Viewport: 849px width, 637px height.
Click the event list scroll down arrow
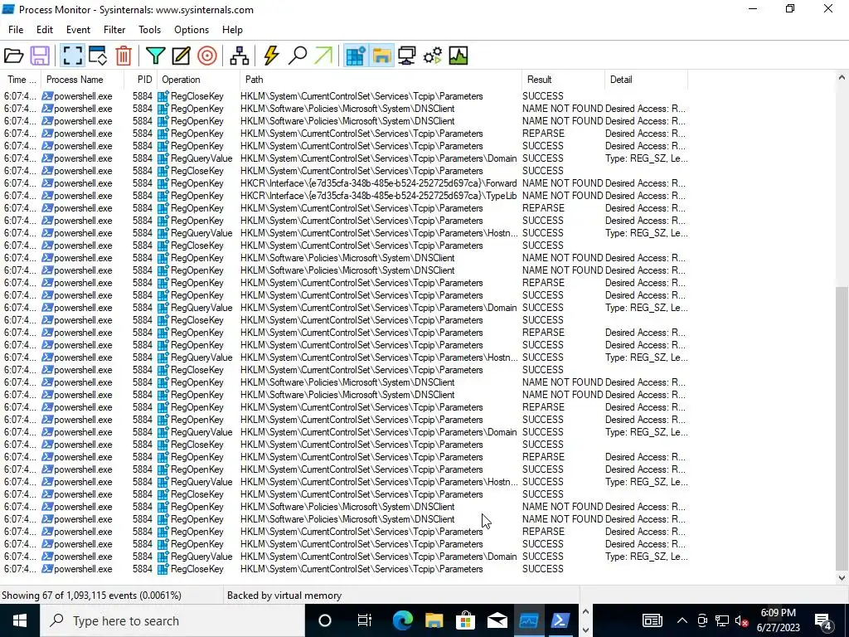coord(842,578)
